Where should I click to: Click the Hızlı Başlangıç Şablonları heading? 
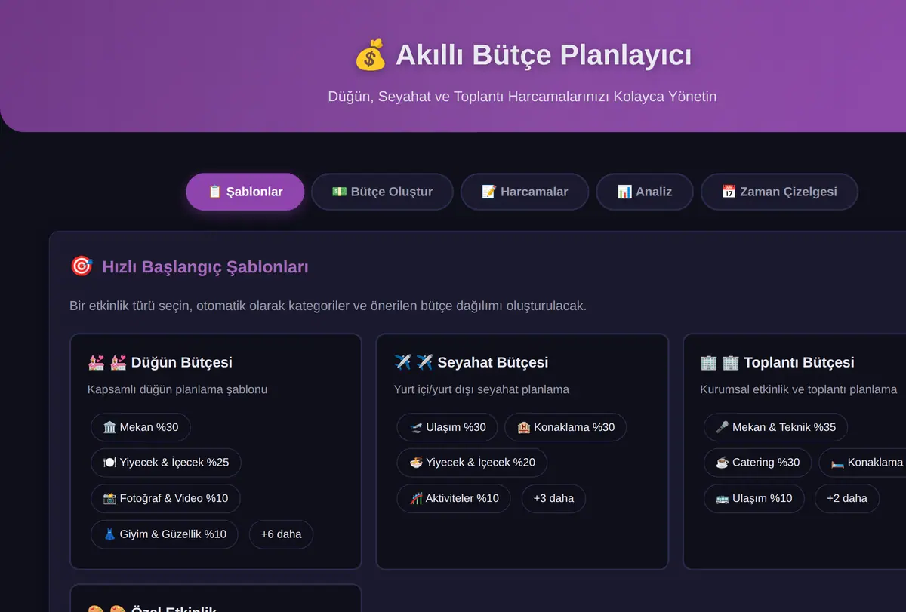[x=205, y=267]
